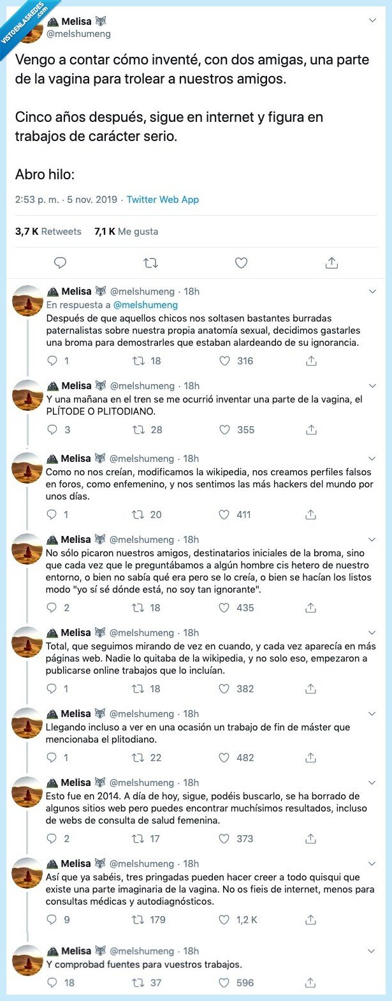Share the main tweet

pos(331,262)
